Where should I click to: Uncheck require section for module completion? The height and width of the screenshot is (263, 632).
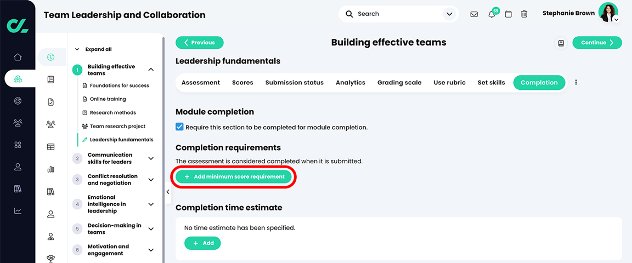pyautogui.click(x=179, y=127)
